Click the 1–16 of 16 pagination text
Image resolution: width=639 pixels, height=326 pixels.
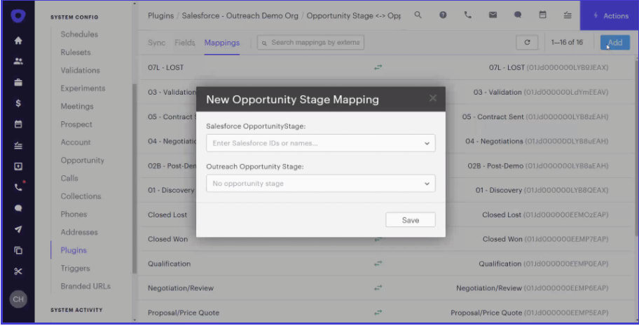coord(567,43)
